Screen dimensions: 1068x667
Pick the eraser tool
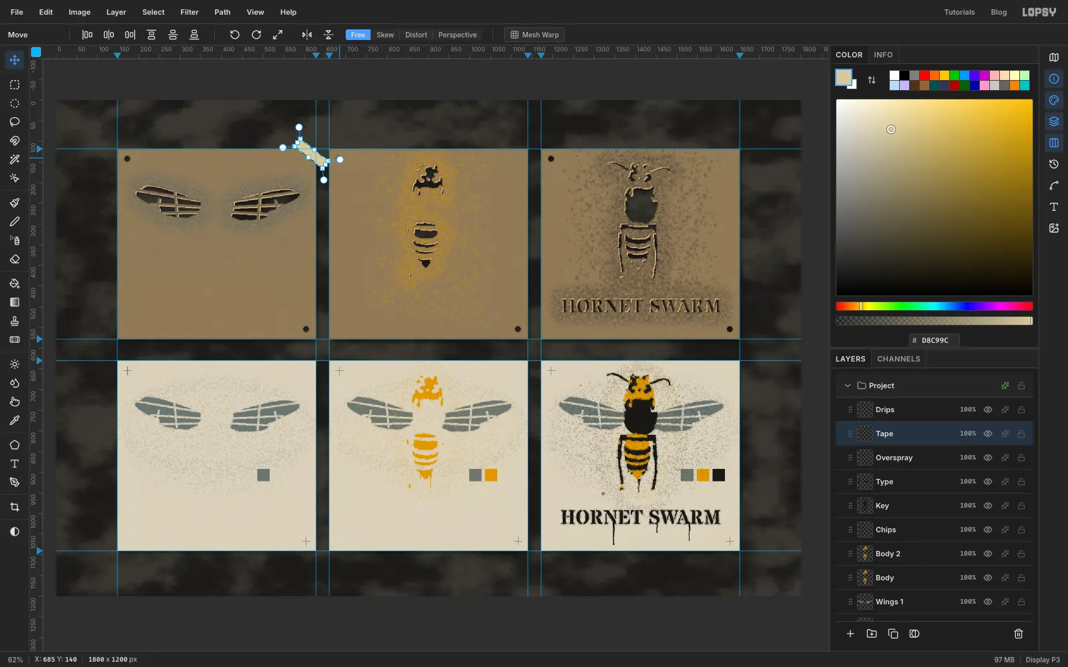(x=15, y=259)
